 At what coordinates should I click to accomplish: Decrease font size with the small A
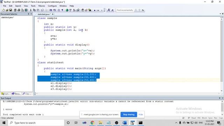[113, 10]
